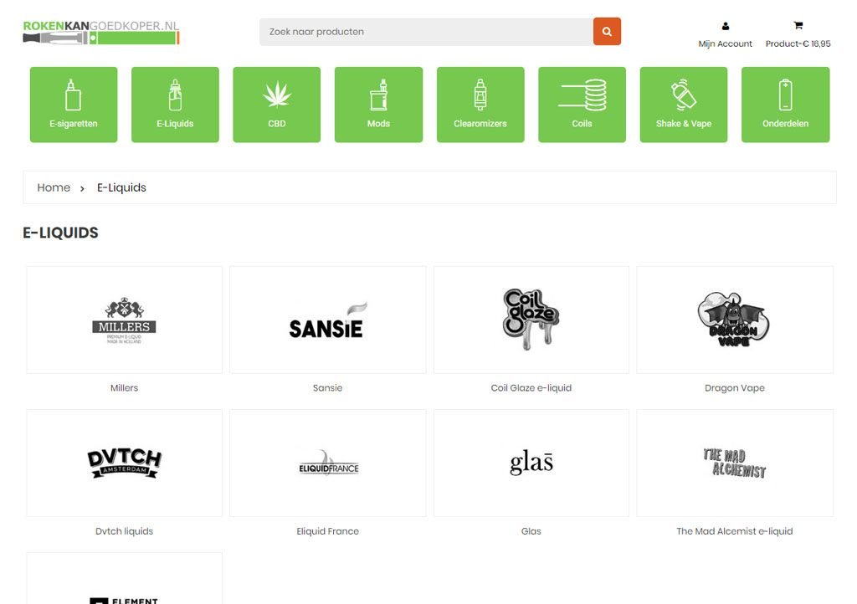
Task: Click the Rokenkangoedkoper.nl site logo
Action: tap(101, 33)
